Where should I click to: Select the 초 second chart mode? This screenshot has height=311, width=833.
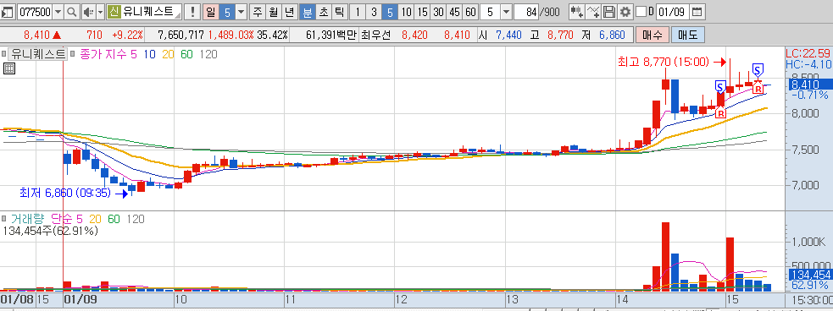[x=323, y=12]
